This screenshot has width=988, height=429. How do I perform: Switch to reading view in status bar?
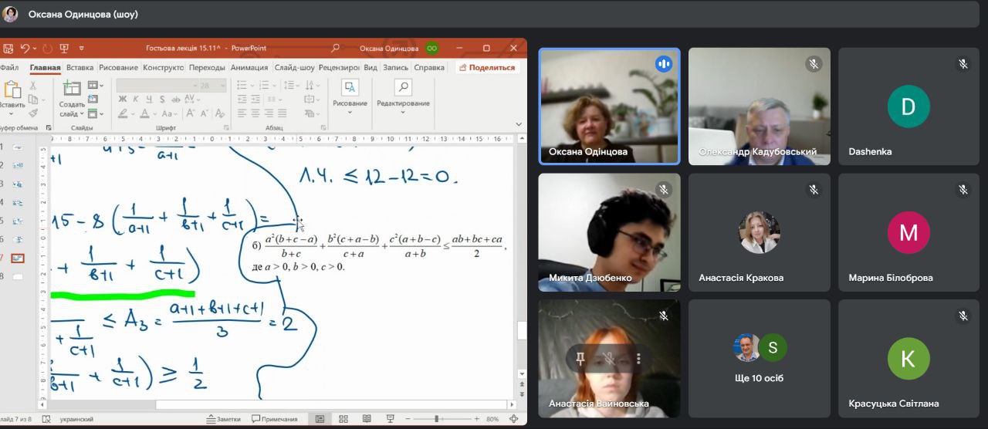[367, 419]
